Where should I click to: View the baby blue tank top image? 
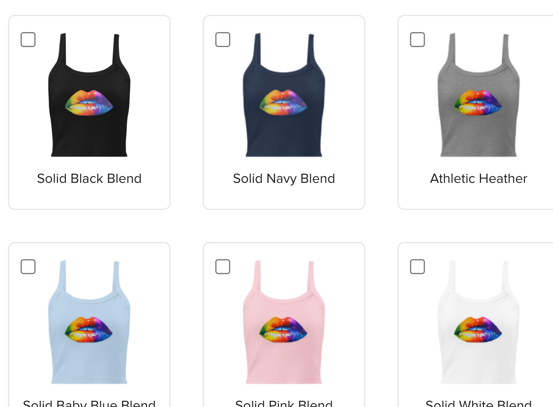(x=89, y=322)
